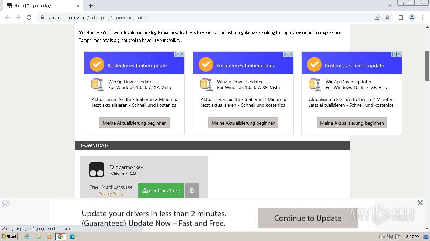Click first ad's WinZip Driver Updater text
Image resolution: width=430 pixels, height=241 pixels.
(x=131, y=82)
